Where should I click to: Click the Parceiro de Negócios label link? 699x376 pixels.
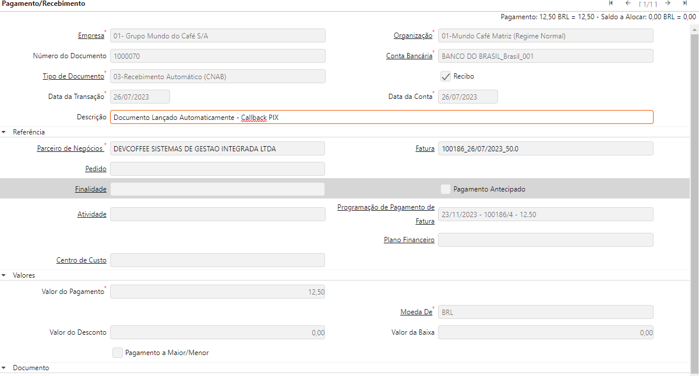pos(70,149)
